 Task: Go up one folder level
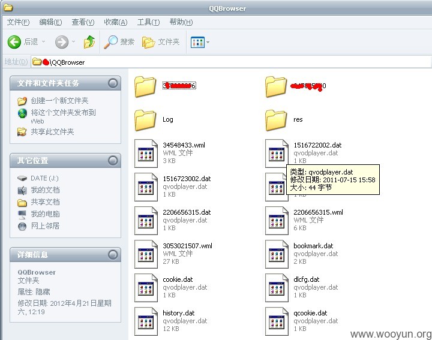tap(89, 42)
